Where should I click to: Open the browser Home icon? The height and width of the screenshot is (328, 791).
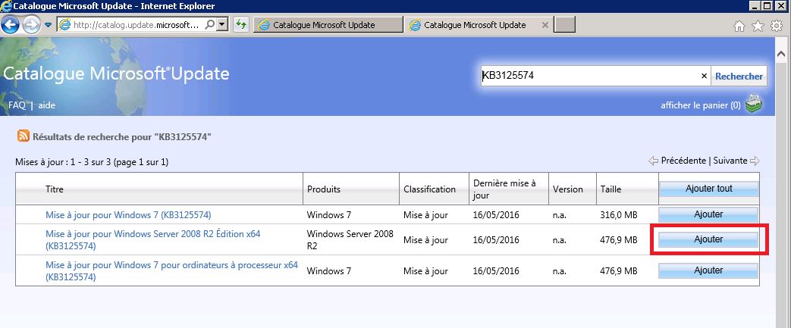(x=739, y=27)
